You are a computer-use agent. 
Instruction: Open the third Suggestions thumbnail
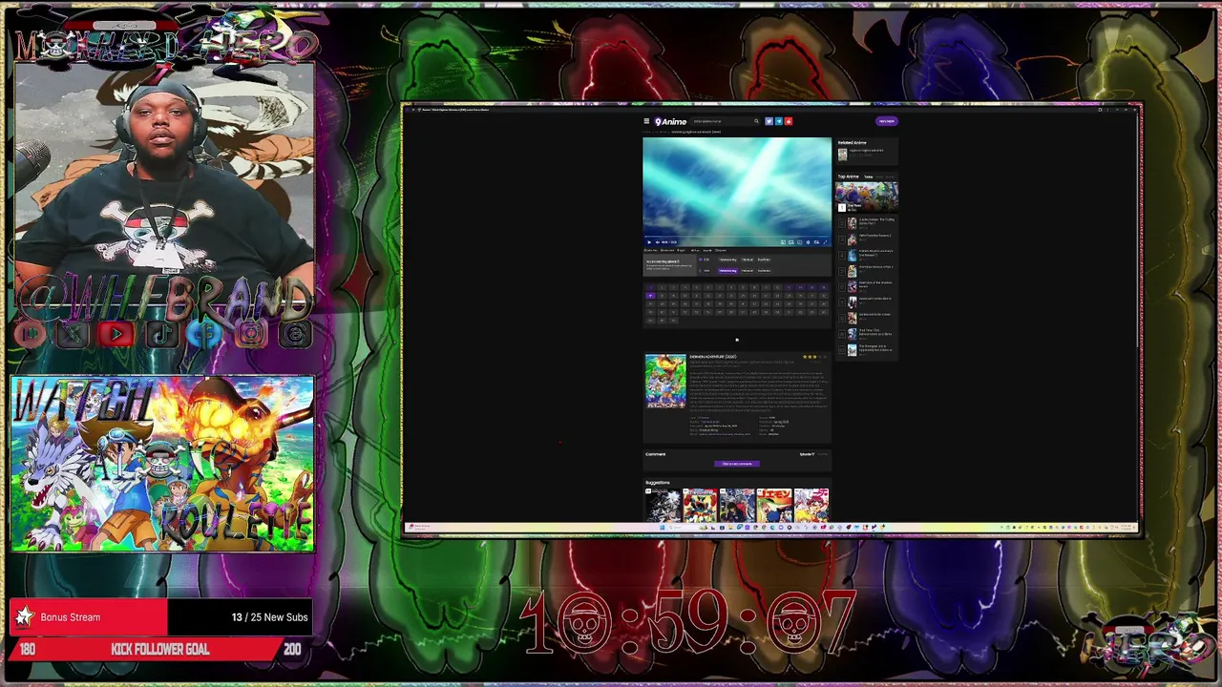[737, 505]
